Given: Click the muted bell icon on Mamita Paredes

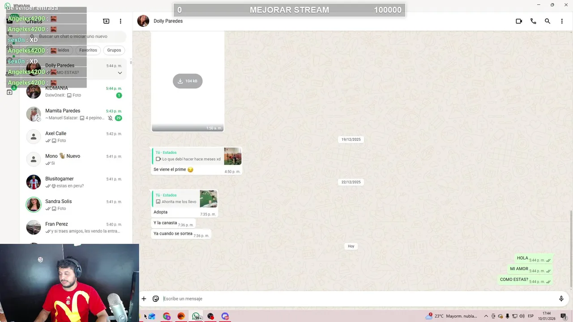Looking at the screenshot, I should point(110,118).
